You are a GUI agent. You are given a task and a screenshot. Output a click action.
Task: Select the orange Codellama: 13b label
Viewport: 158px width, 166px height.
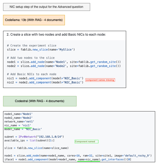(34, 20)
